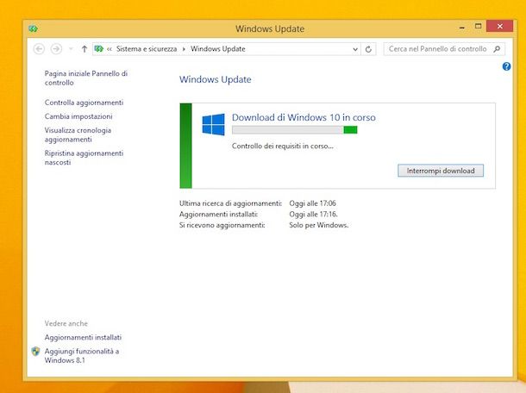The width and height of the screenshot is (526, 393).
Task: Select Windows Update breadcrumb
Action: click(x=217, y=49)
